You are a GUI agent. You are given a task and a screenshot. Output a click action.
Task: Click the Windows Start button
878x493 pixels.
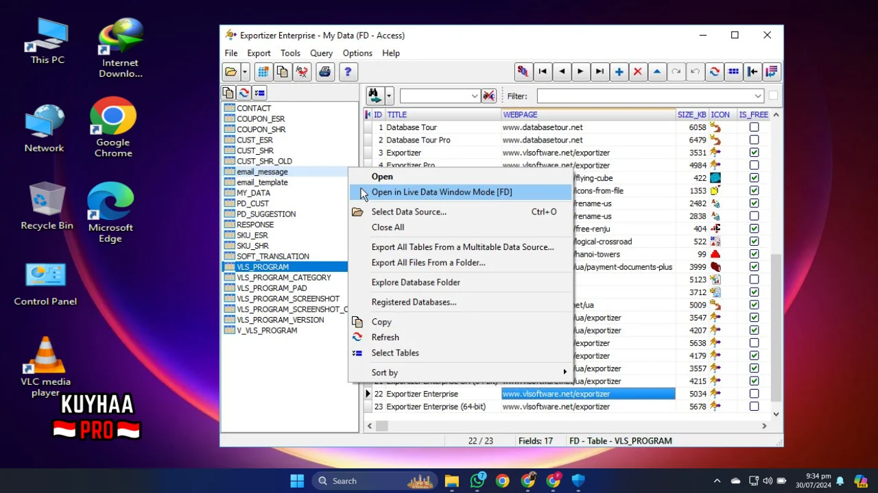point(297,481)
